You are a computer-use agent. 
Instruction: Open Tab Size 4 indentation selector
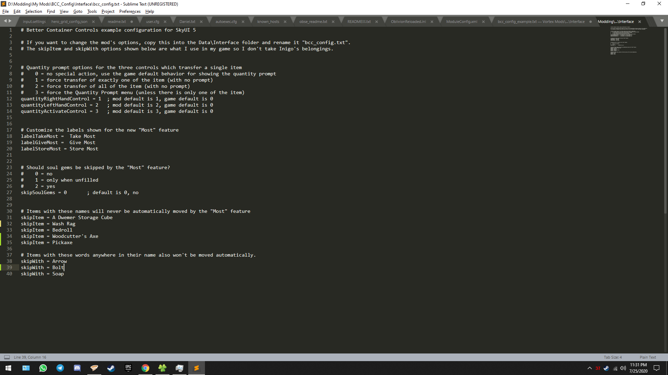(612, 357)
